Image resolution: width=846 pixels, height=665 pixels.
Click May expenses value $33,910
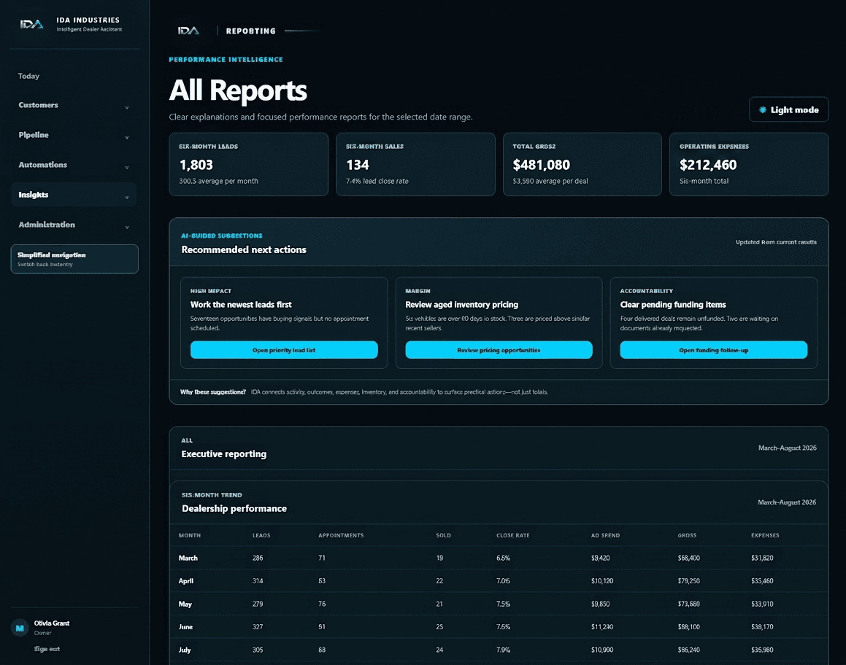coord(762,604)
